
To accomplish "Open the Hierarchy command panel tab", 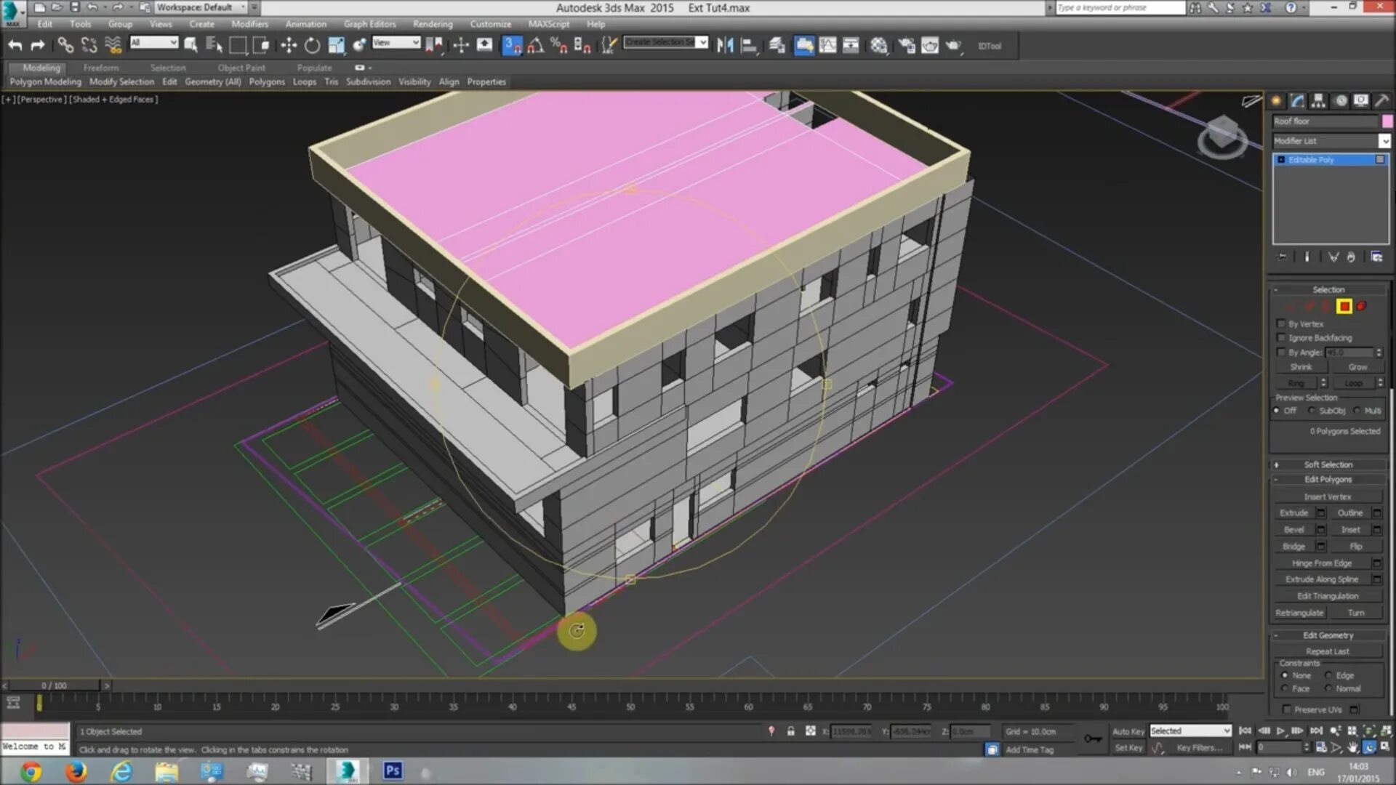I will coord(1318,101).
